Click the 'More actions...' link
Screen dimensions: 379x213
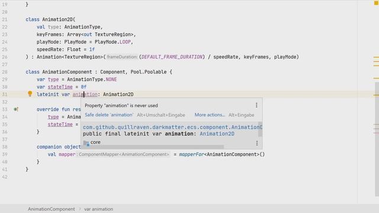pyautogui.click(x=210, y=115)
